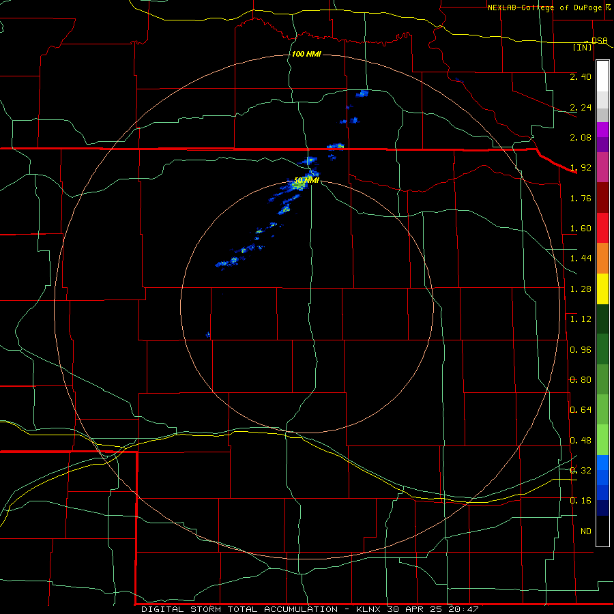Click the '0.64' scale label
This screenshot has height=614, width=614.
[x=581, y=410]
